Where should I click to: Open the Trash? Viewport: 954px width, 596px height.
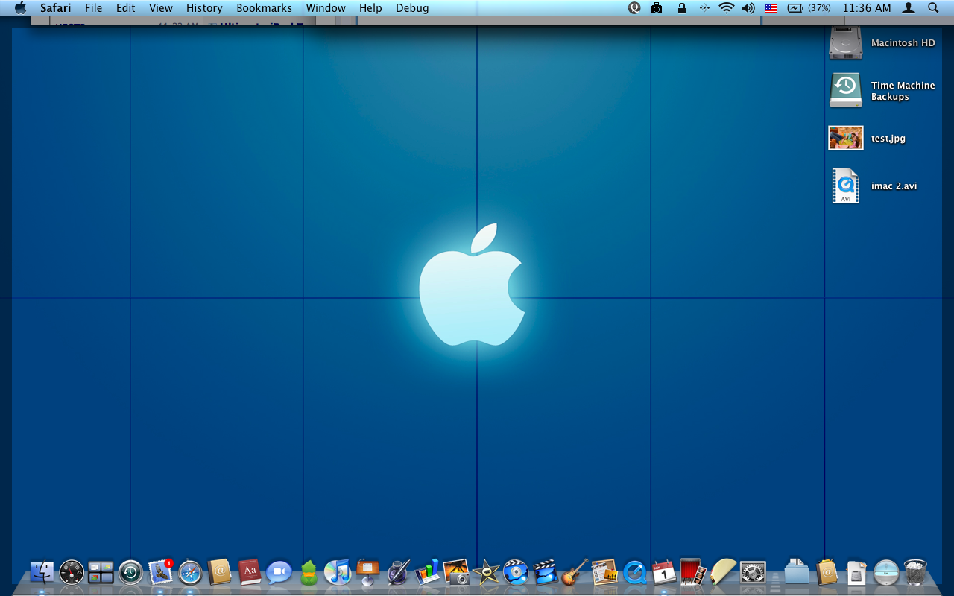coord(915,572)
